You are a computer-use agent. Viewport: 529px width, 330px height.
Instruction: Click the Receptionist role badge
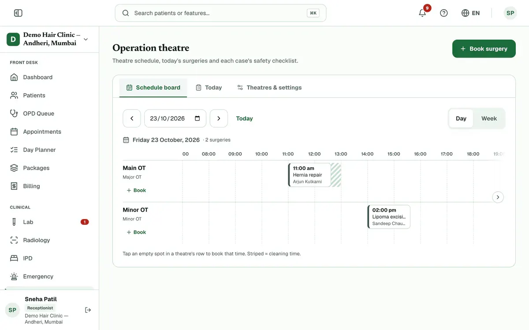(40, 308)
